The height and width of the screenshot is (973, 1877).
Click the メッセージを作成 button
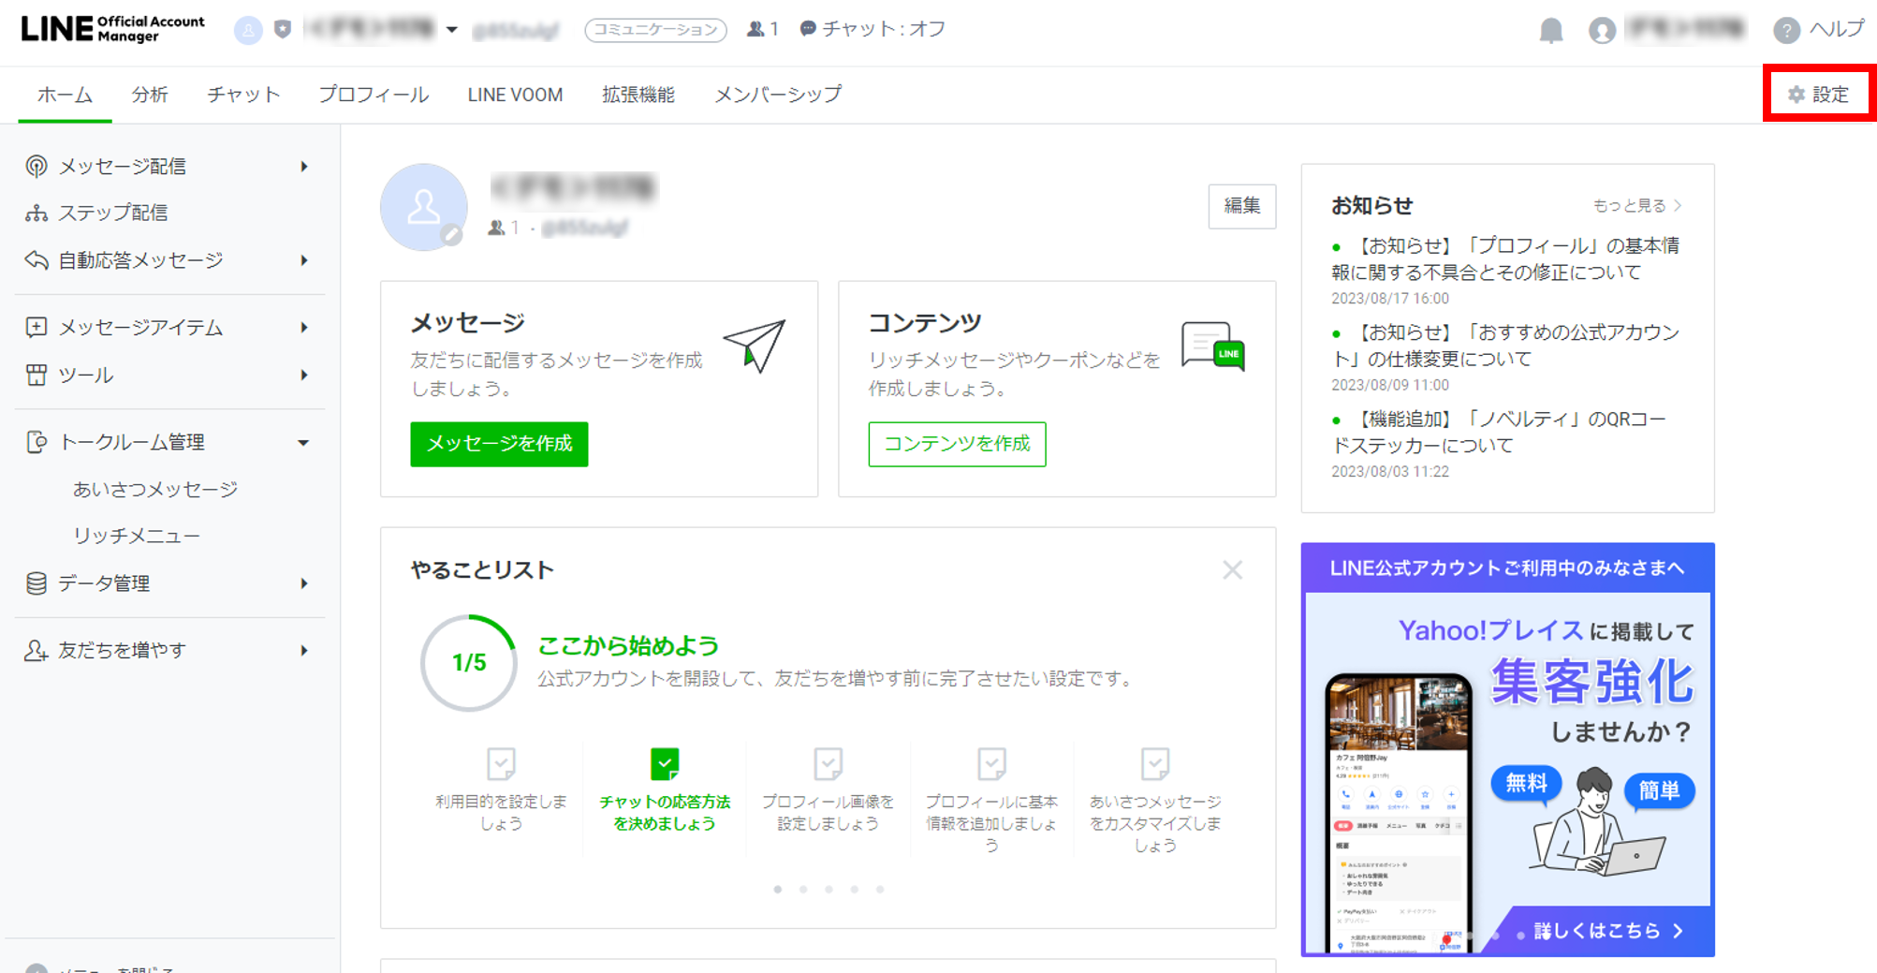pyautogui.click(x=499, y=444)
